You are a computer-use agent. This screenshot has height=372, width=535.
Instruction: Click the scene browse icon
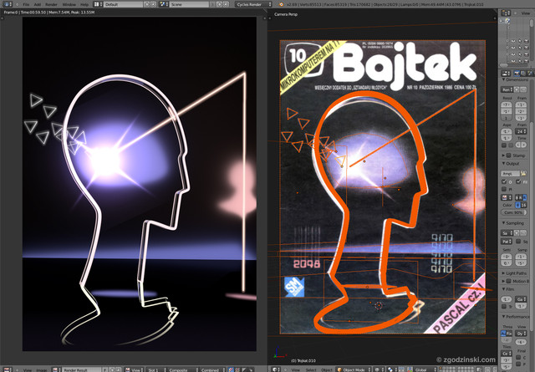tap(164, 4)
